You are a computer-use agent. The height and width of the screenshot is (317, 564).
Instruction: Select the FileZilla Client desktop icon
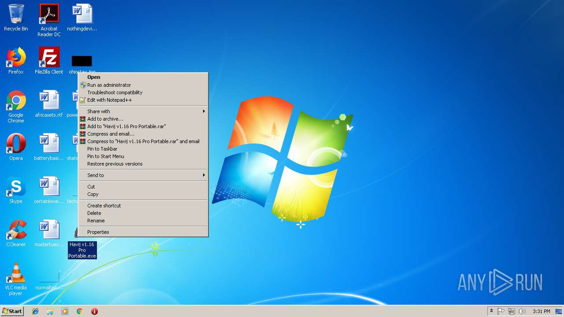[49, 61]
